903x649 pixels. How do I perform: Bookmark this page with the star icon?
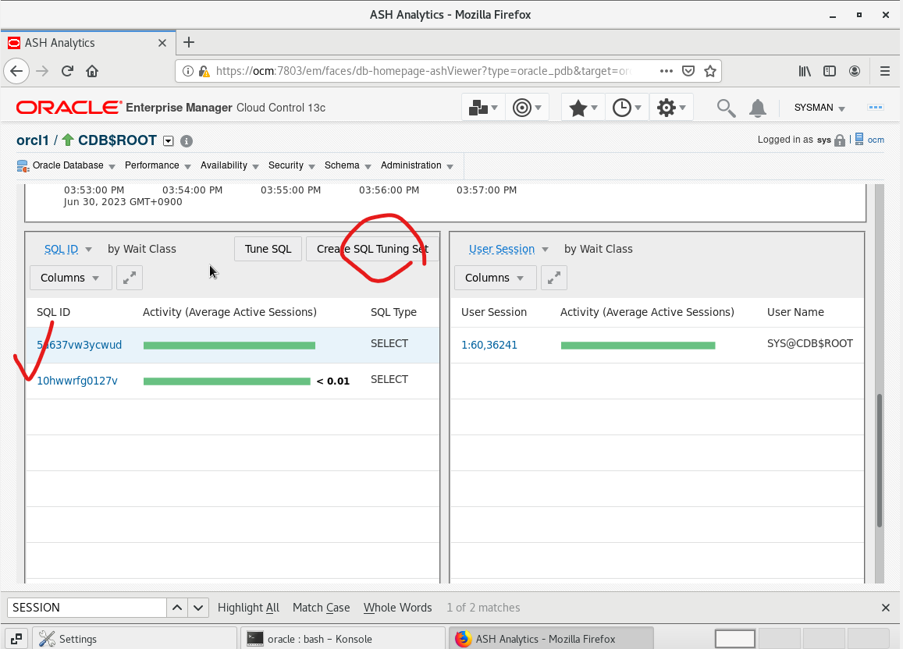[x=710, y=71]
